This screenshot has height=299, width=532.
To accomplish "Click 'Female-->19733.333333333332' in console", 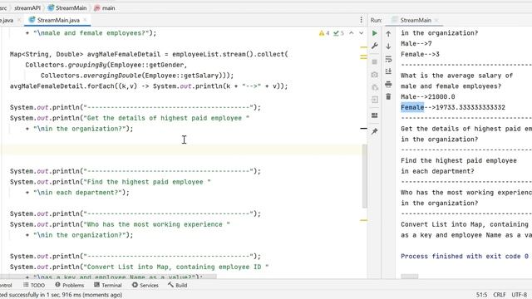I will (453, 107).
